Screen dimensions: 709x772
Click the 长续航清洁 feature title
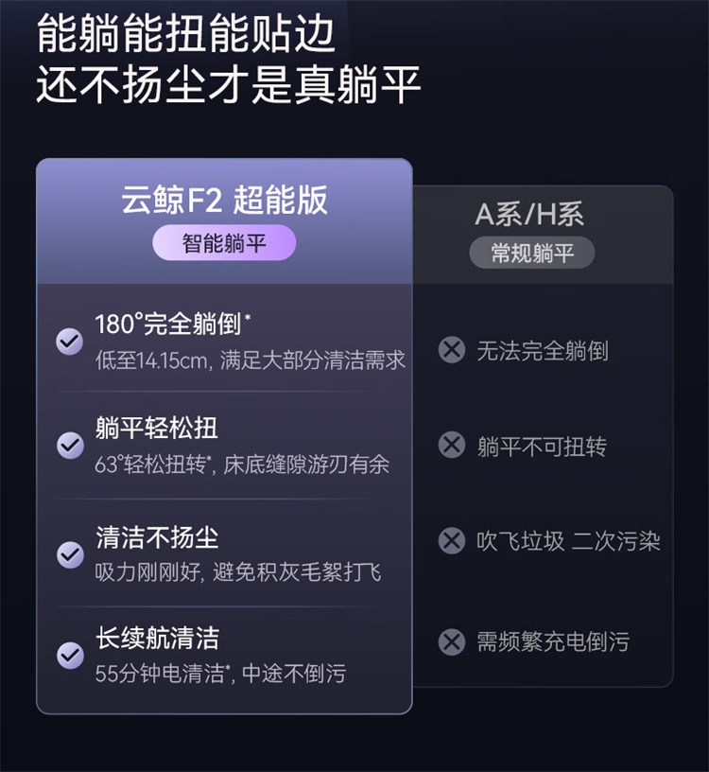tap(157, 638)
